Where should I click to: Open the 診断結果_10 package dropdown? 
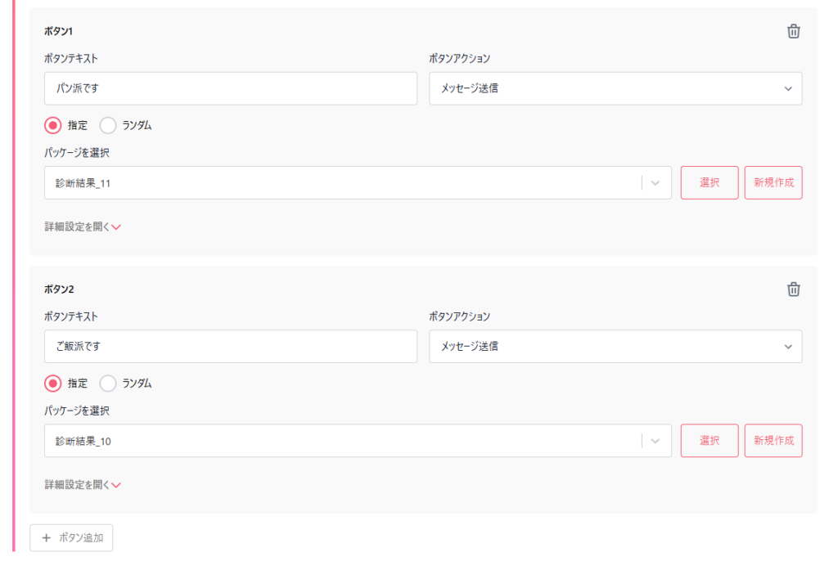coord(358,441)
